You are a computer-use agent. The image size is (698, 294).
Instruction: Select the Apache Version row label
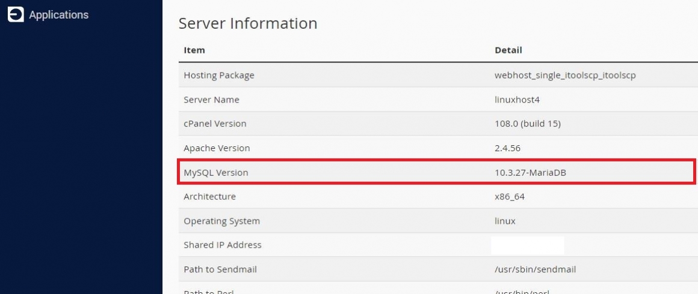click(217, 148)
